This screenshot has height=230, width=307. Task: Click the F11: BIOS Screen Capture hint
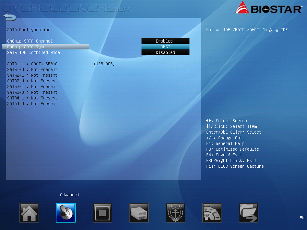point(235,166)
